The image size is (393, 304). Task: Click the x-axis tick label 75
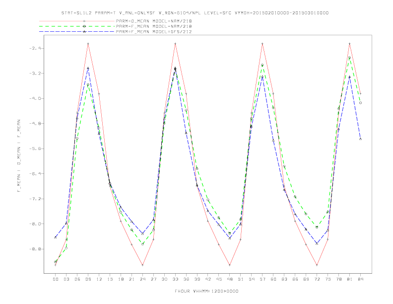pyautogui.click(x=328, y=279)
